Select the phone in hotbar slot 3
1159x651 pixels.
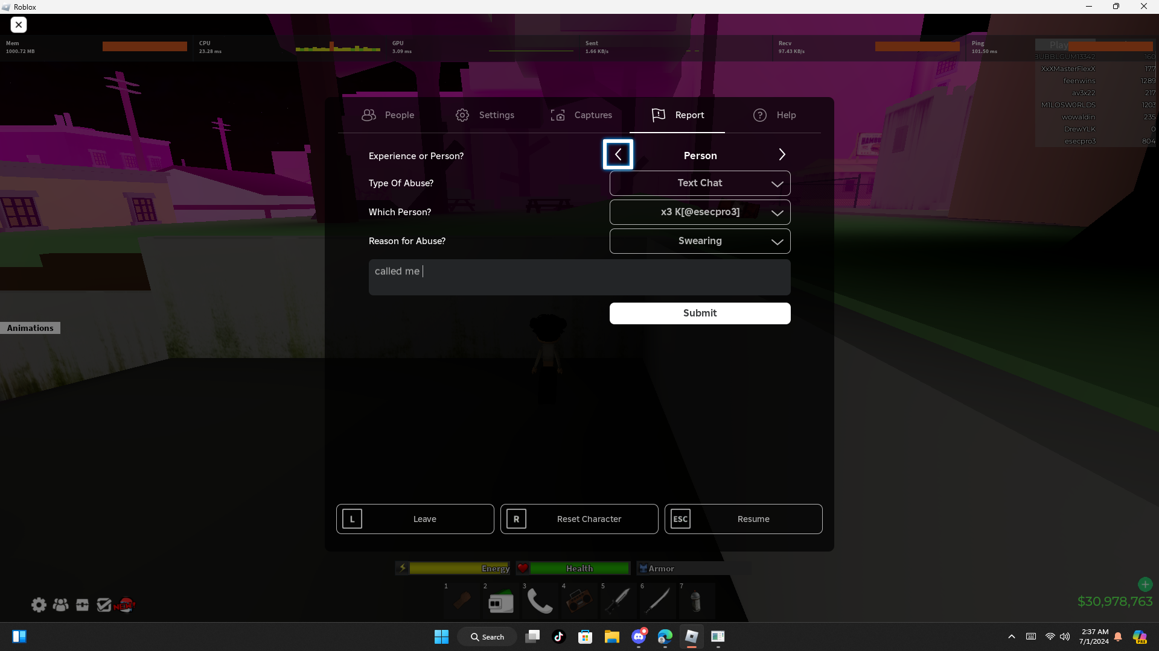540,601
